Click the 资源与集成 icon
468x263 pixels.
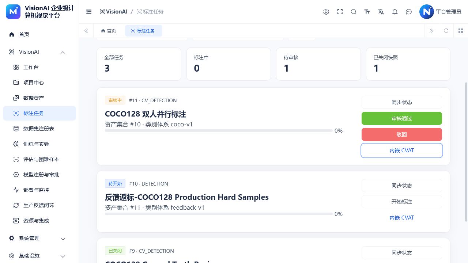click(16, 221)
